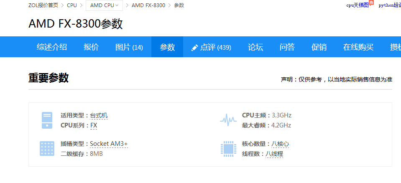Click the desktop computer tower icon
This screenshot has height=183, width=401.
tap(47, 120)
